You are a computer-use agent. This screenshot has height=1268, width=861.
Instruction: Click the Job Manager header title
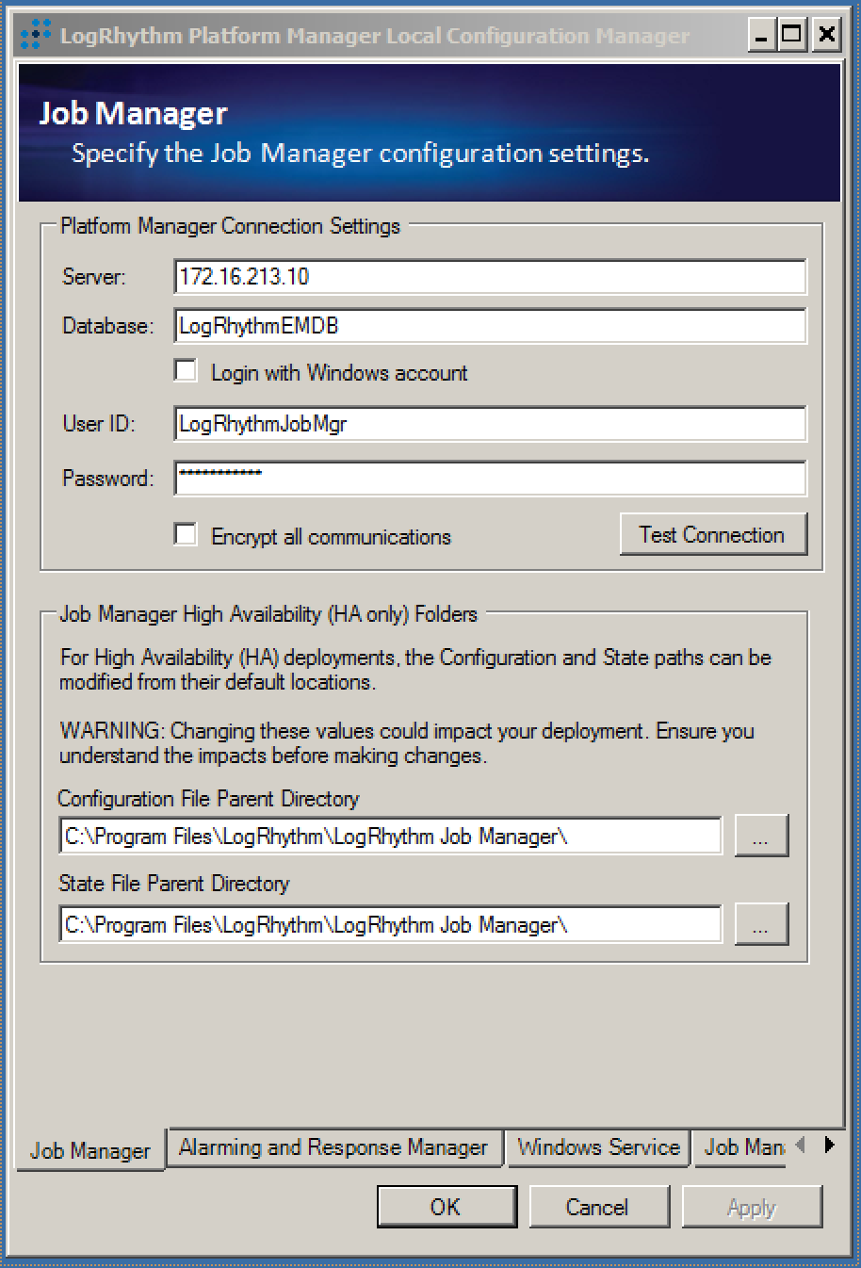click(133, 114)
